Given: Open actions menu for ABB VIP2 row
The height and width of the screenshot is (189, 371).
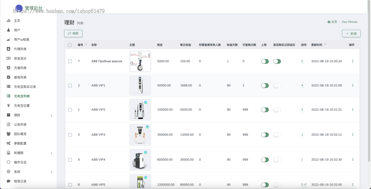Looking at the screenshot, I should coord(353,110).
